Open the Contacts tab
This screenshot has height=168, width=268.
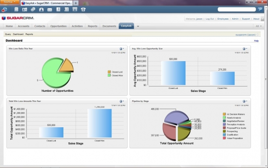click(40, 26)
